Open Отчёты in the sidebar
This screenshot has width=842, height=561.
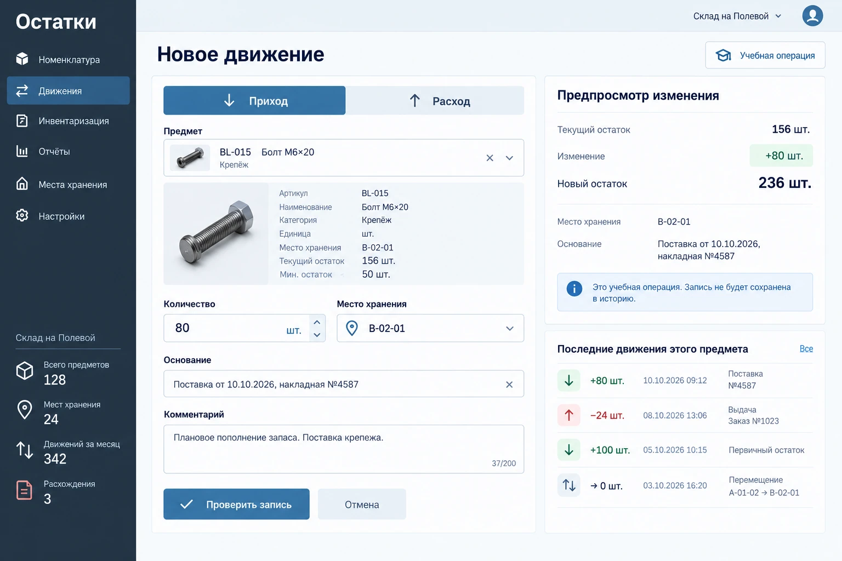click(x=68, y=152)
